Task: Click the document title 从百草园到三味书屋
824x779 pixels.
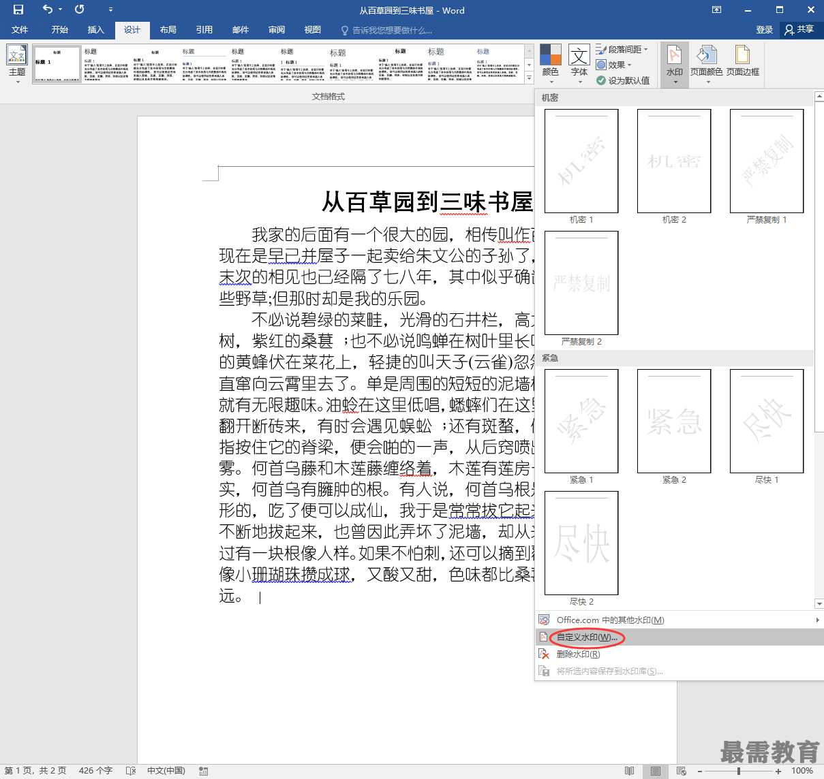Action: (x=427, y=202)
